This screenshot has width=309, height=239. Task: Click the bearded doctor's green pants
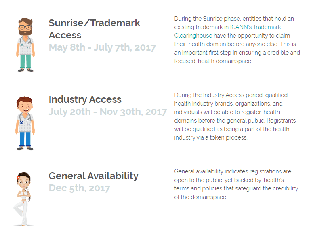point(25,61)
